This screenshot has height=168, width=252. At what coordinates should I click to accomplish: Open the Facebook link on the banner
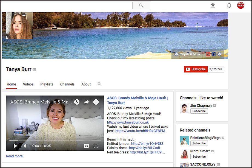pos(214,54)
